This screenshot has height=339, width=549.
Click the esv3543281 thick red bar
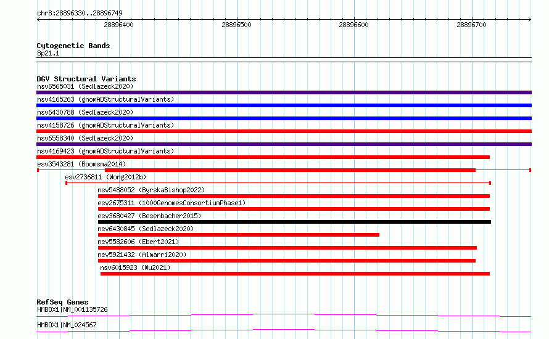[x=291, y=170]
